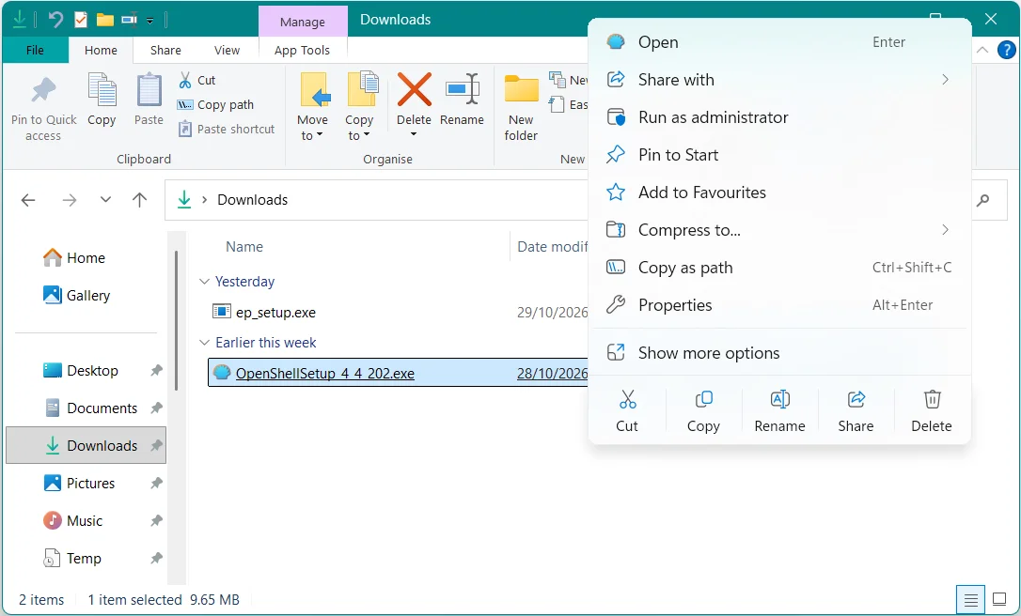Viewport: 1021px width, 616px height.
Task: Open the Delete dropdown arrow
Action: tap(414, 134)
